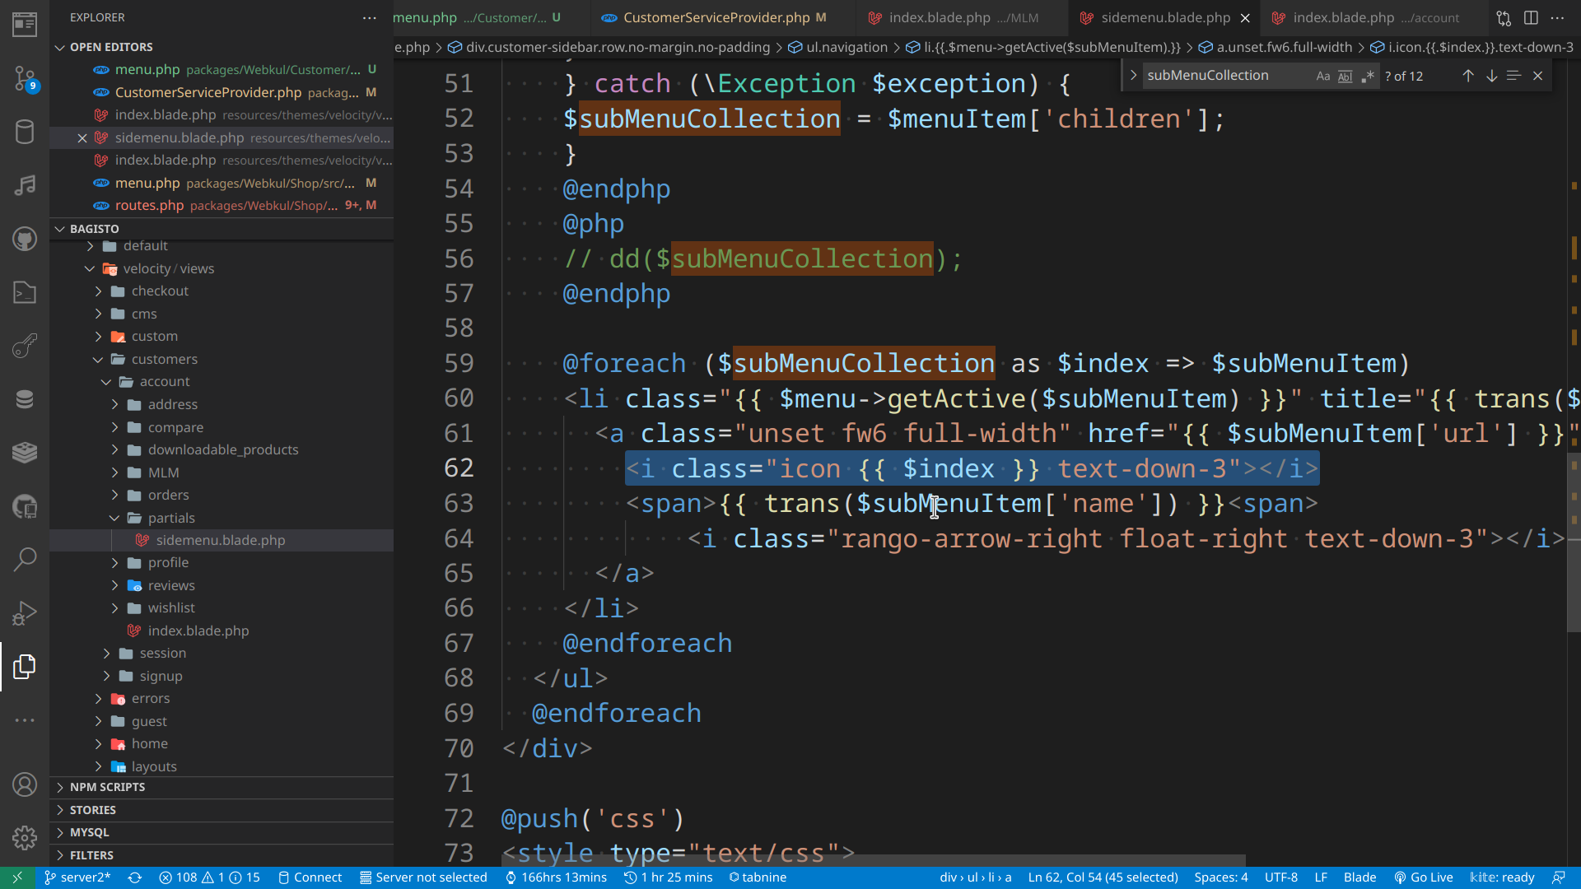Select the sidemenu.blade.php editor tab
Image resolution: width=1581 pixels, height=889 pixels.
pos(1165,17)
